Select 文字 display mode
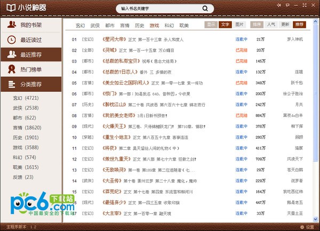320x231 pixels. [x=225, y=25]
